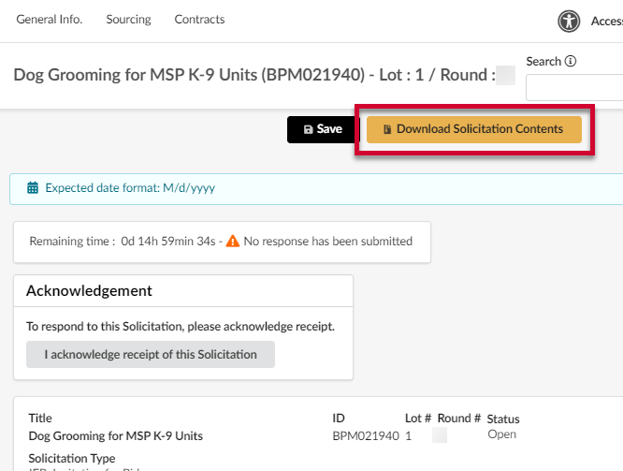Select the remaining time '0d 14h 59min 34s'

(x=168, y=241)
